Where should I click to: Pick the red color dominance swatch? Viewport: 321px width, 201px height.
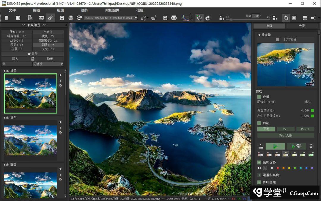coord(277,168)
